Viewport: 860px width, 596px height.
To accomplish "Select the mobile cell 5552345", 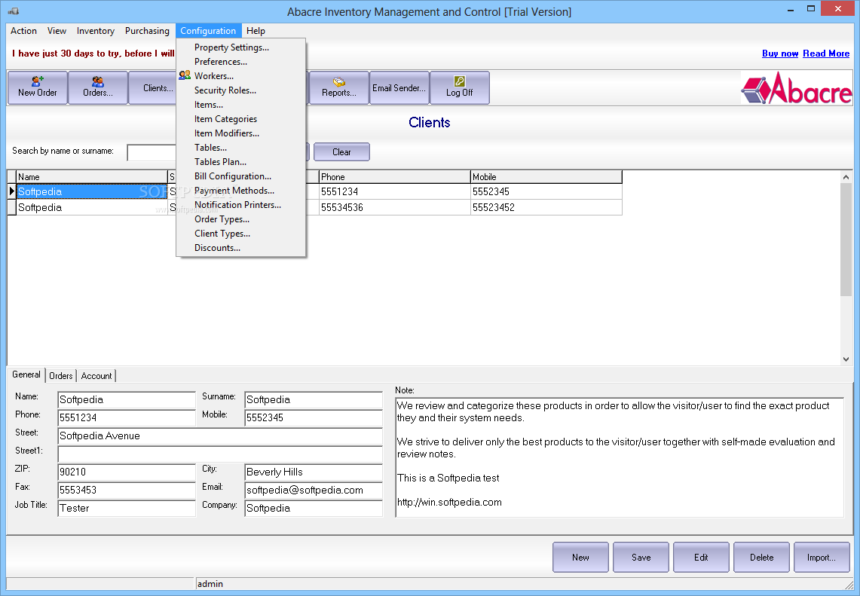I will pyautogui.click(x=546, y=191).
